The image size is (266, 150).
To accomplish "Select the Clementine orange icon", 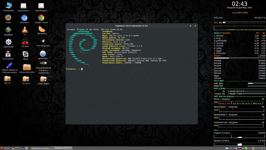I will [42, 29].
